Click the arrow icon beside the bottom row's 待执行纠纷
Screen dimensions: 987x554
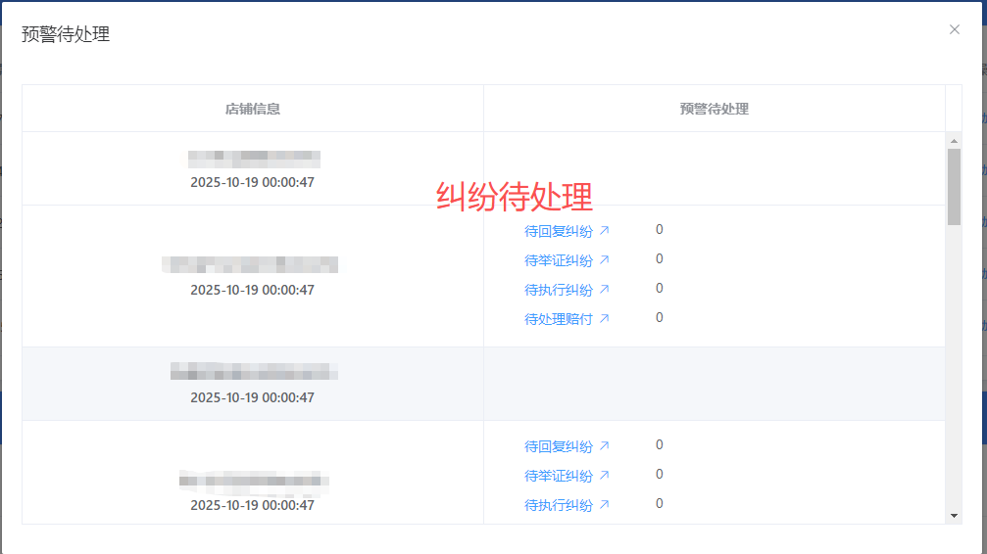[605, 505]
